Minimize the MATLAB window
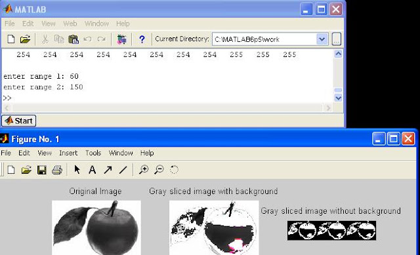420x255 pixels. coord(306,9)
